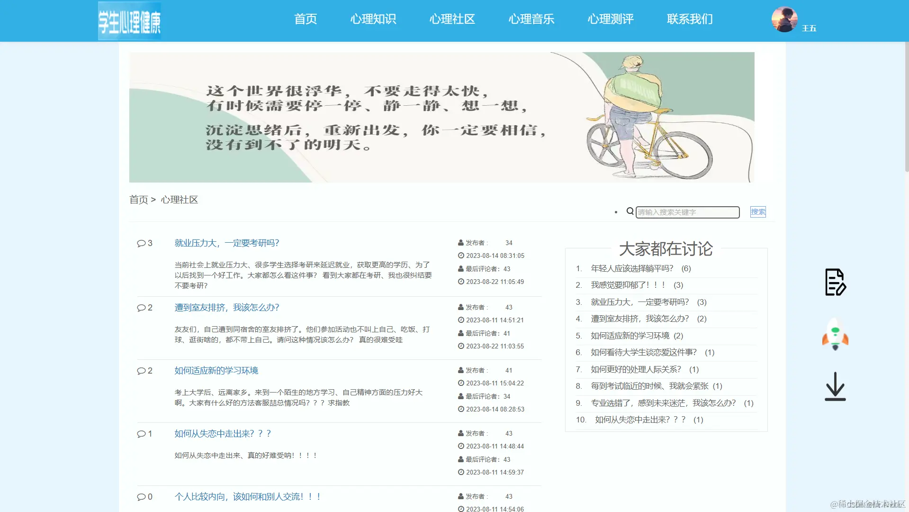Click comment bubble icon for 如何从失恋中走出来 post

141,434
